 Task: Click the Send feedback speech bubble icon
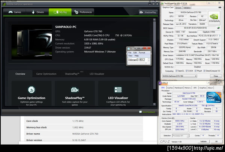[140, 112]
